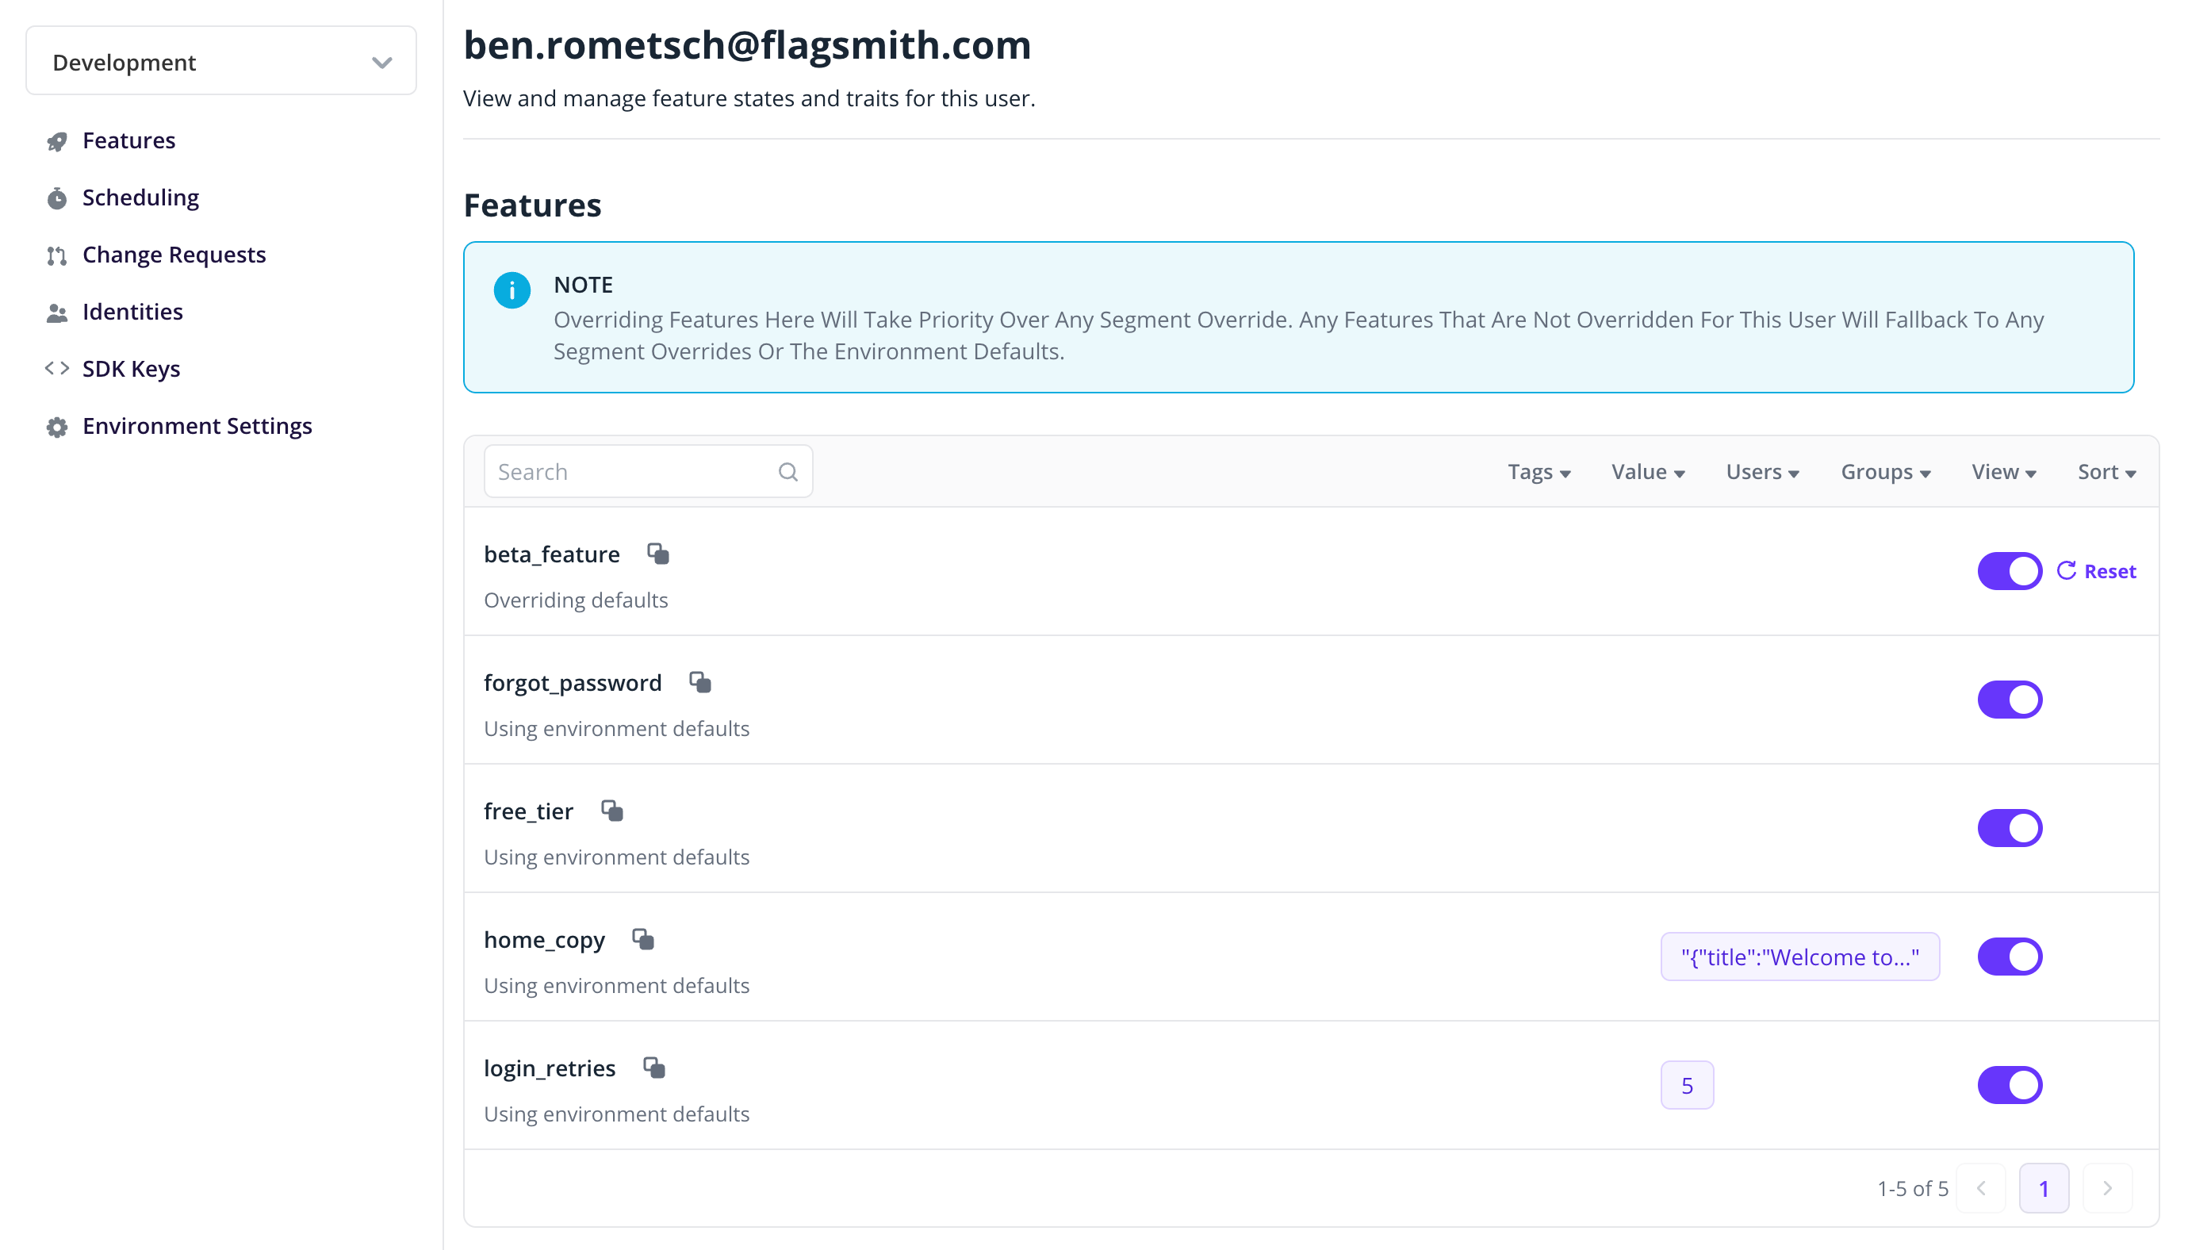Click copy icon beside forgot_password
The height and width of the screenshot is (1250, 2211).
[700, 683]
